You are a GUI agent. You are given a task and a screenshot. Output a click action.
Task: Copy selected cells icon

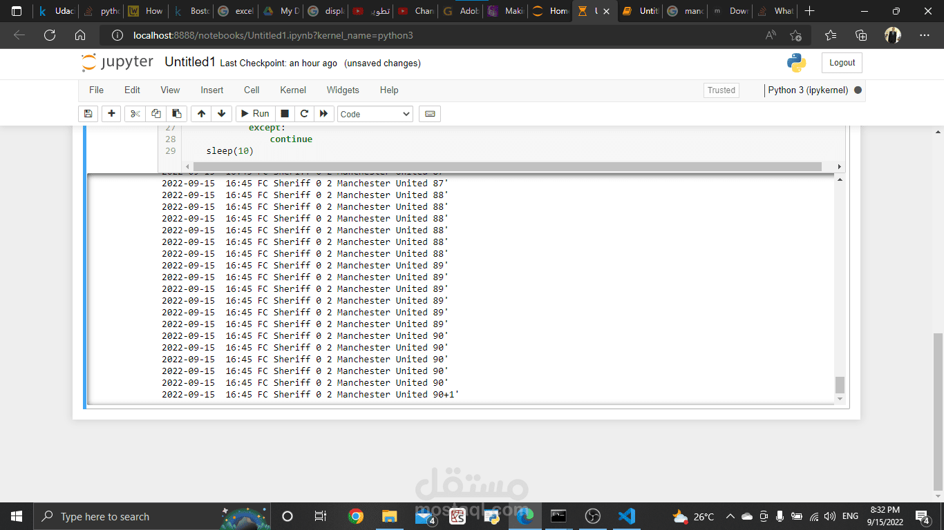click(156, 114)
